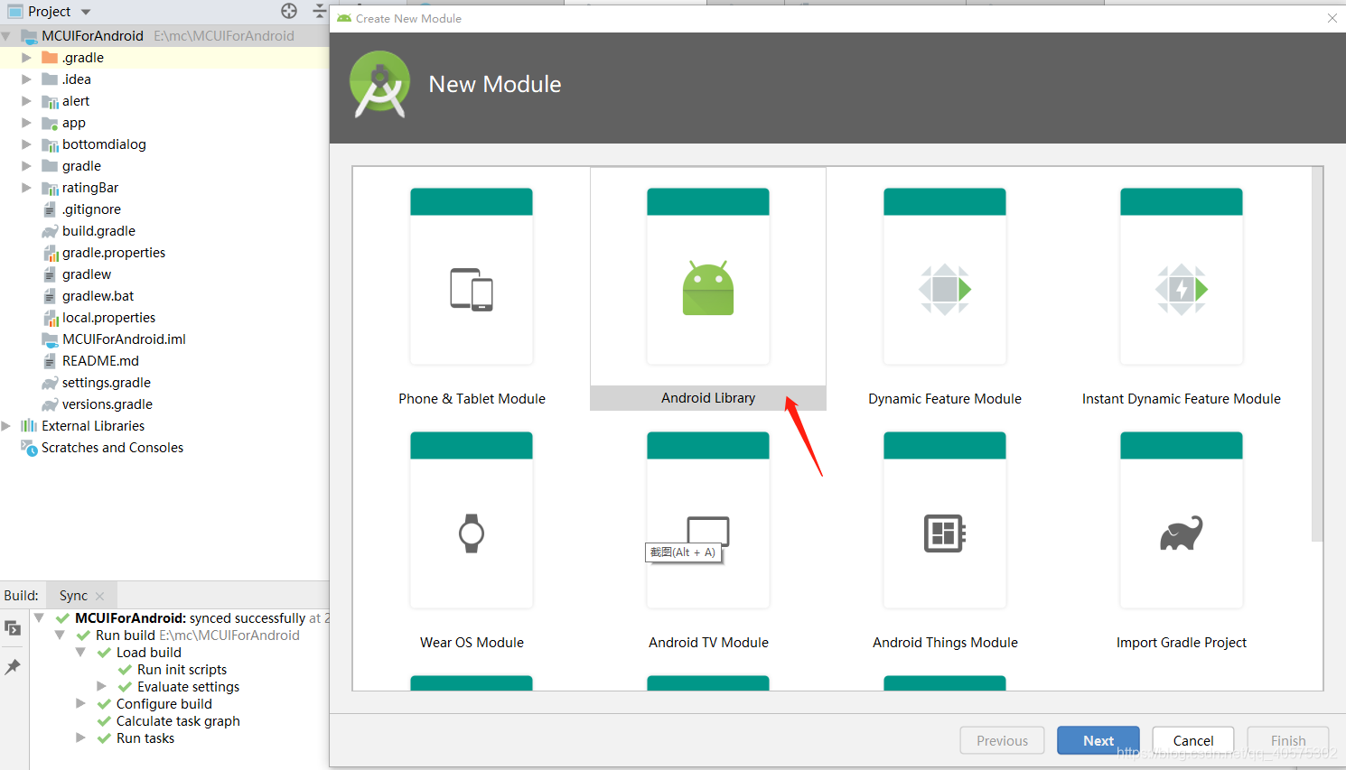Collapse the MCUIForAndroid synced successfully node
The height and width of the screenshot is (770, 1346).
point(39,618)
